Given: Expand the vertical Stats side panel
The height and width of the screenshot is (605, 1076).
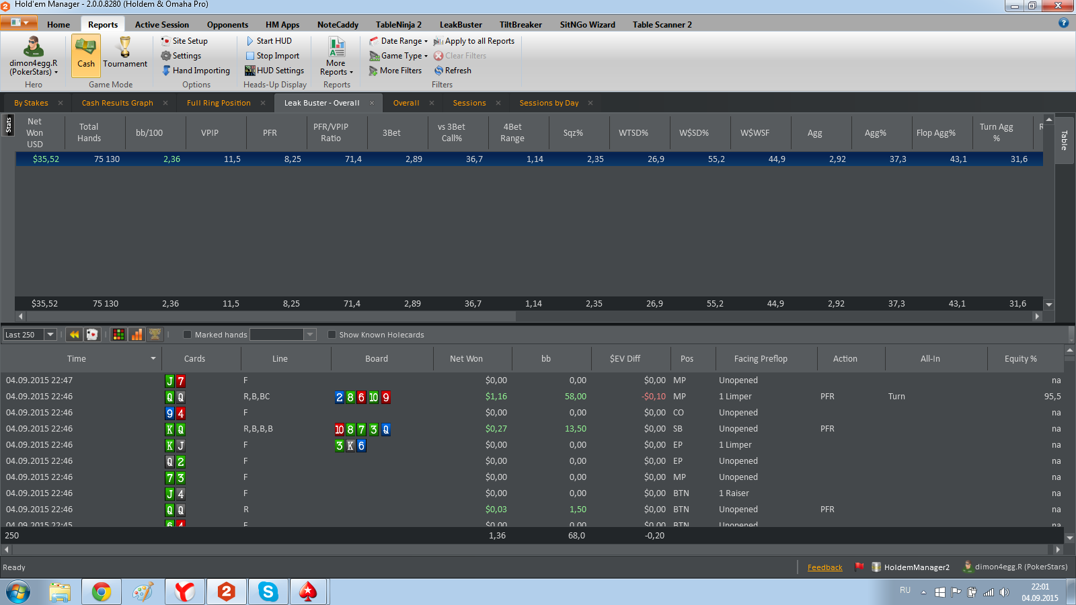Looking at the screenshot, I should (8, 125).
